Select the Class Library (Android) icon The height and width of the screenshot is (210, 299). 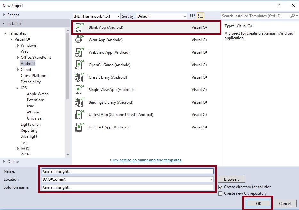pyautogui.click(x=79, y=77)
